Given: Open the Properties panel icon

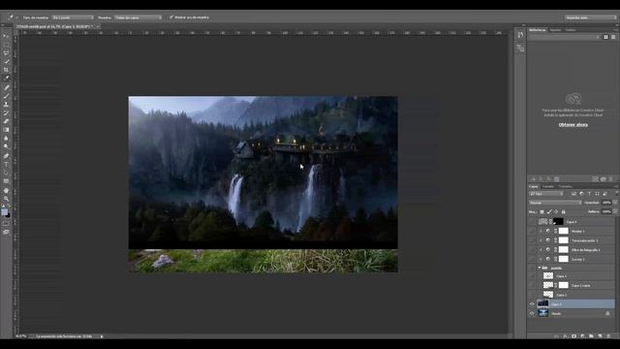Looking at the screenshot, I should point(520,48).
